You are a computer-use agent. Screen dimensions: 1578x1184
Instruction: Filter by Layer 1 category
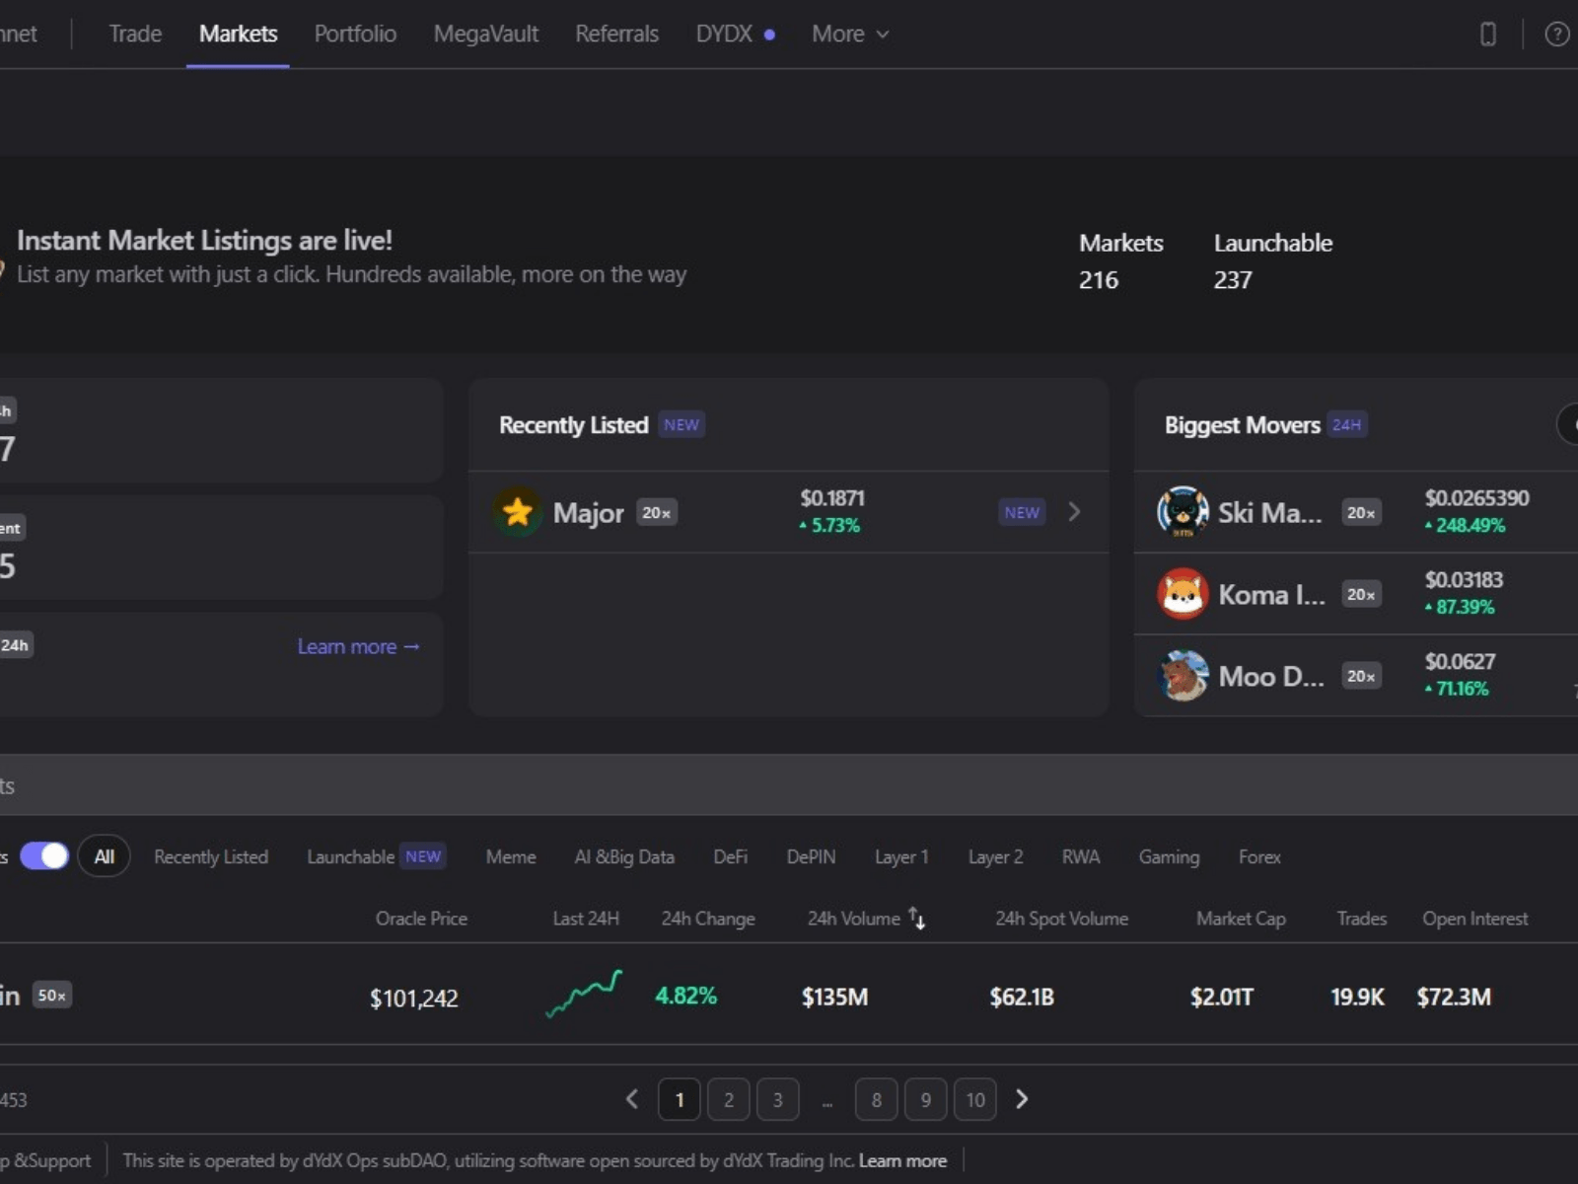pyautogui.click(x=901, y=856)
